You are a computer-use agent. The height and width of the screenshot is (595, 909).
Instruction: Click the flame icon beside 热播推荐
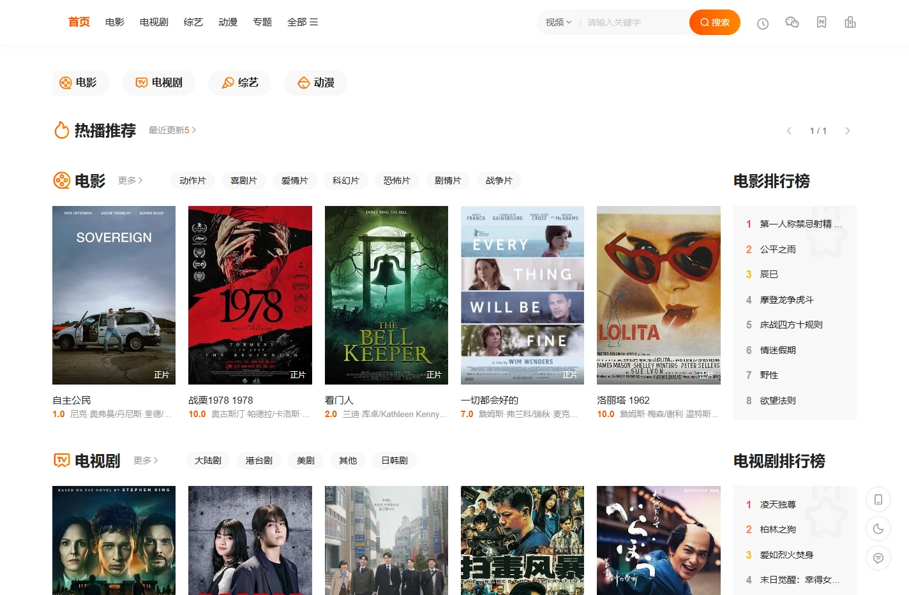[x=61, y=130]
